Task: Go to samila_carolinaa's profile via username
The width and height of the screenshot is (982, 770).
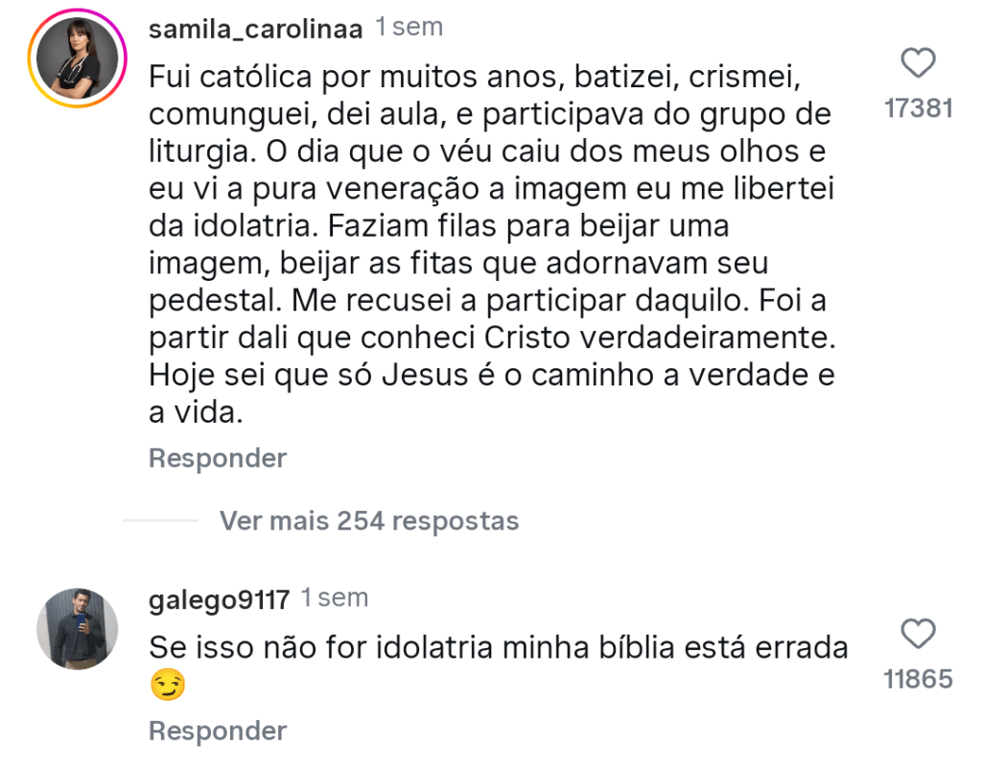Action: coord(255,29)
